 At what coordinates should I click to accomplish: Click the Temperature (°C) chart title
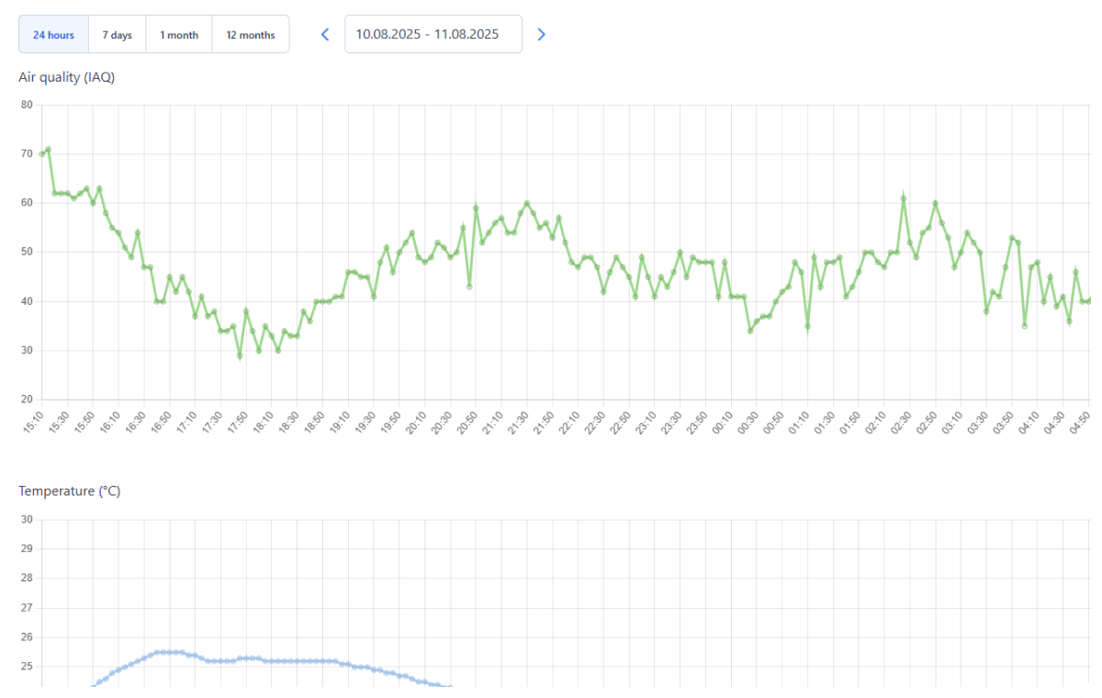[70, 491]
